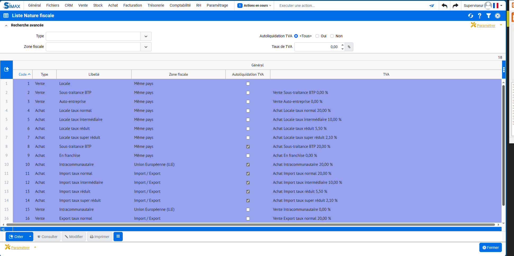The image size is (514, 256).
Task: Decrease the Taux de TVA stepper
Action: point(343,49)
